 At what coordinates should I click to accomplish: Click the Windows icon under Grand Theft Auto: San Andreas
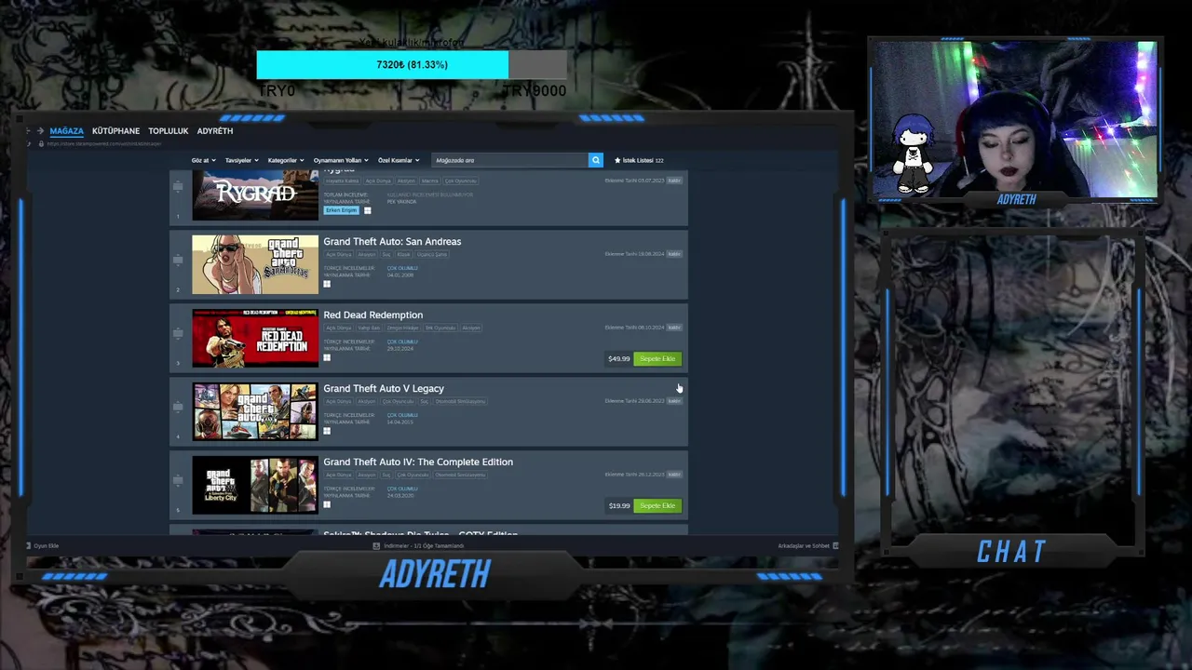point(327,284)
